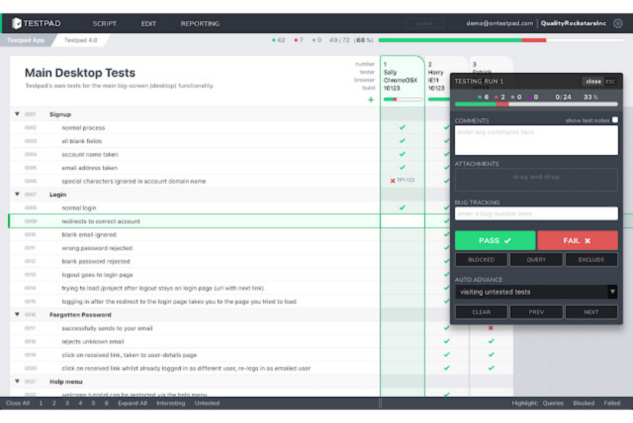Image resolution: width=633 pixels, height=423 pixels.
Task: Click Sally's run column progress bar
Action: click(403, 99)
